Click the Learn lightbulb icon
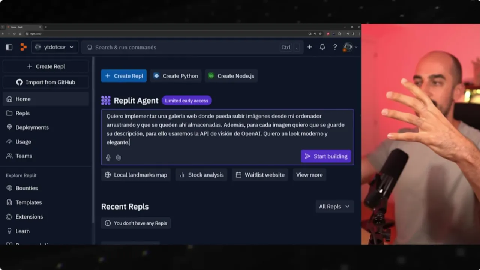This screenshot has width=480, height=270. 9,231
